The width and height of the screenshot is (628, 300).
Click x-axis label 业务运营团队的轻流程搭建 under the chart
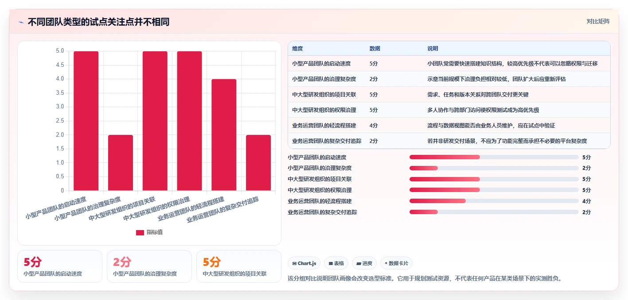point(191,208)
